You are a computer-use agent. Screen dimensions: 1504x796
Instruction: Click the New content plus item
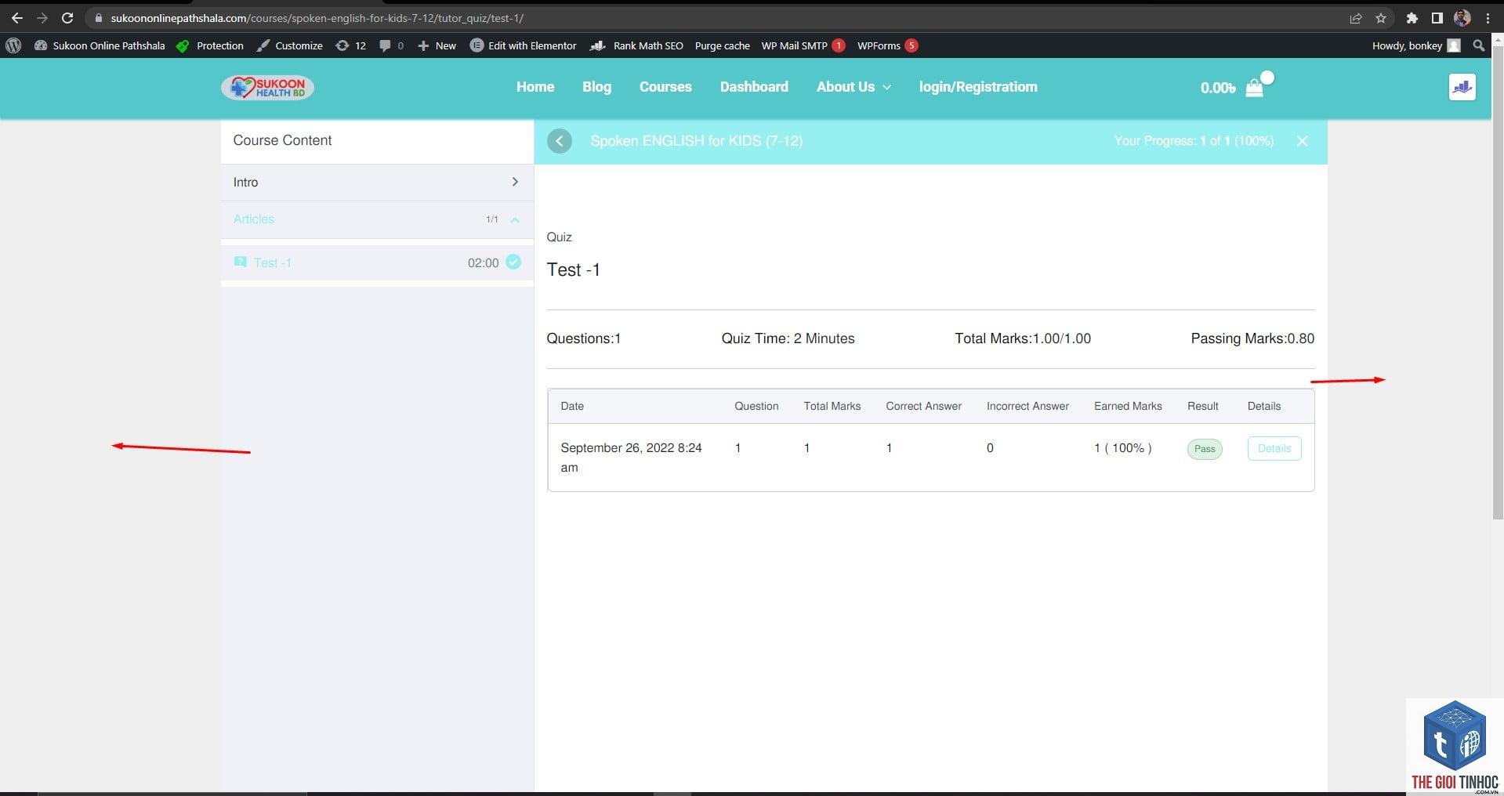pos(437,45)
